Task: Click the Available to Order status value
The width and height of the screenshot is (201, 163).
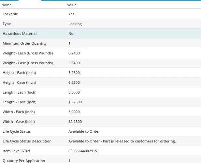Action: [84, 131]
